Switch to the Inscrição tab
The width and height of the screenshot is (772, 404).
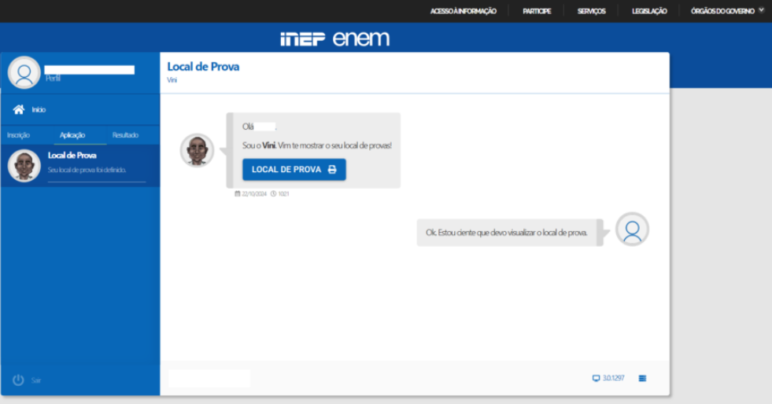click(18, 135)
